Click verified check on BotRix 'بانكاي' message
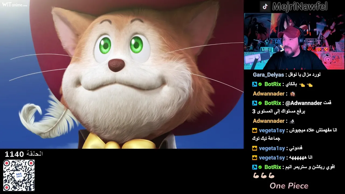Image resolution: width=345 pixels, height=194 pixels. click(260, 84)
